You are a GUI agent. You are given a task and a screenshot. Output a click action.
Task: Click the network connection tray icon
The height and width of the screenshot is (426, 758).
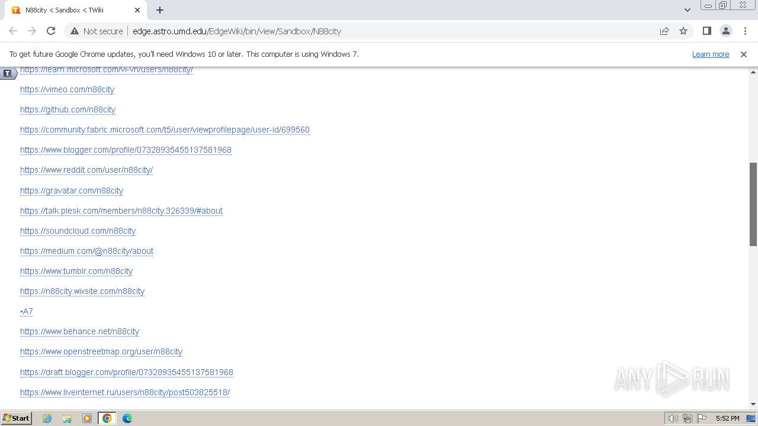click(x=688, y=418)
